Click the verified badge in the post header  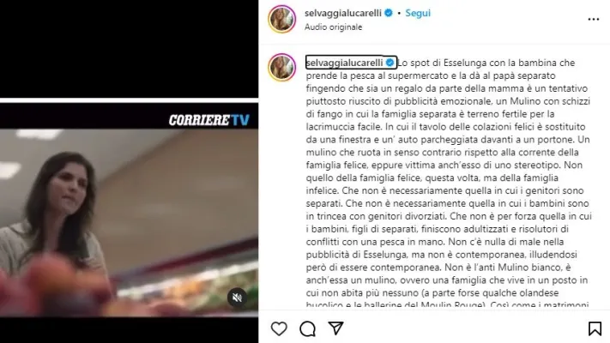[x=389, y=13]
